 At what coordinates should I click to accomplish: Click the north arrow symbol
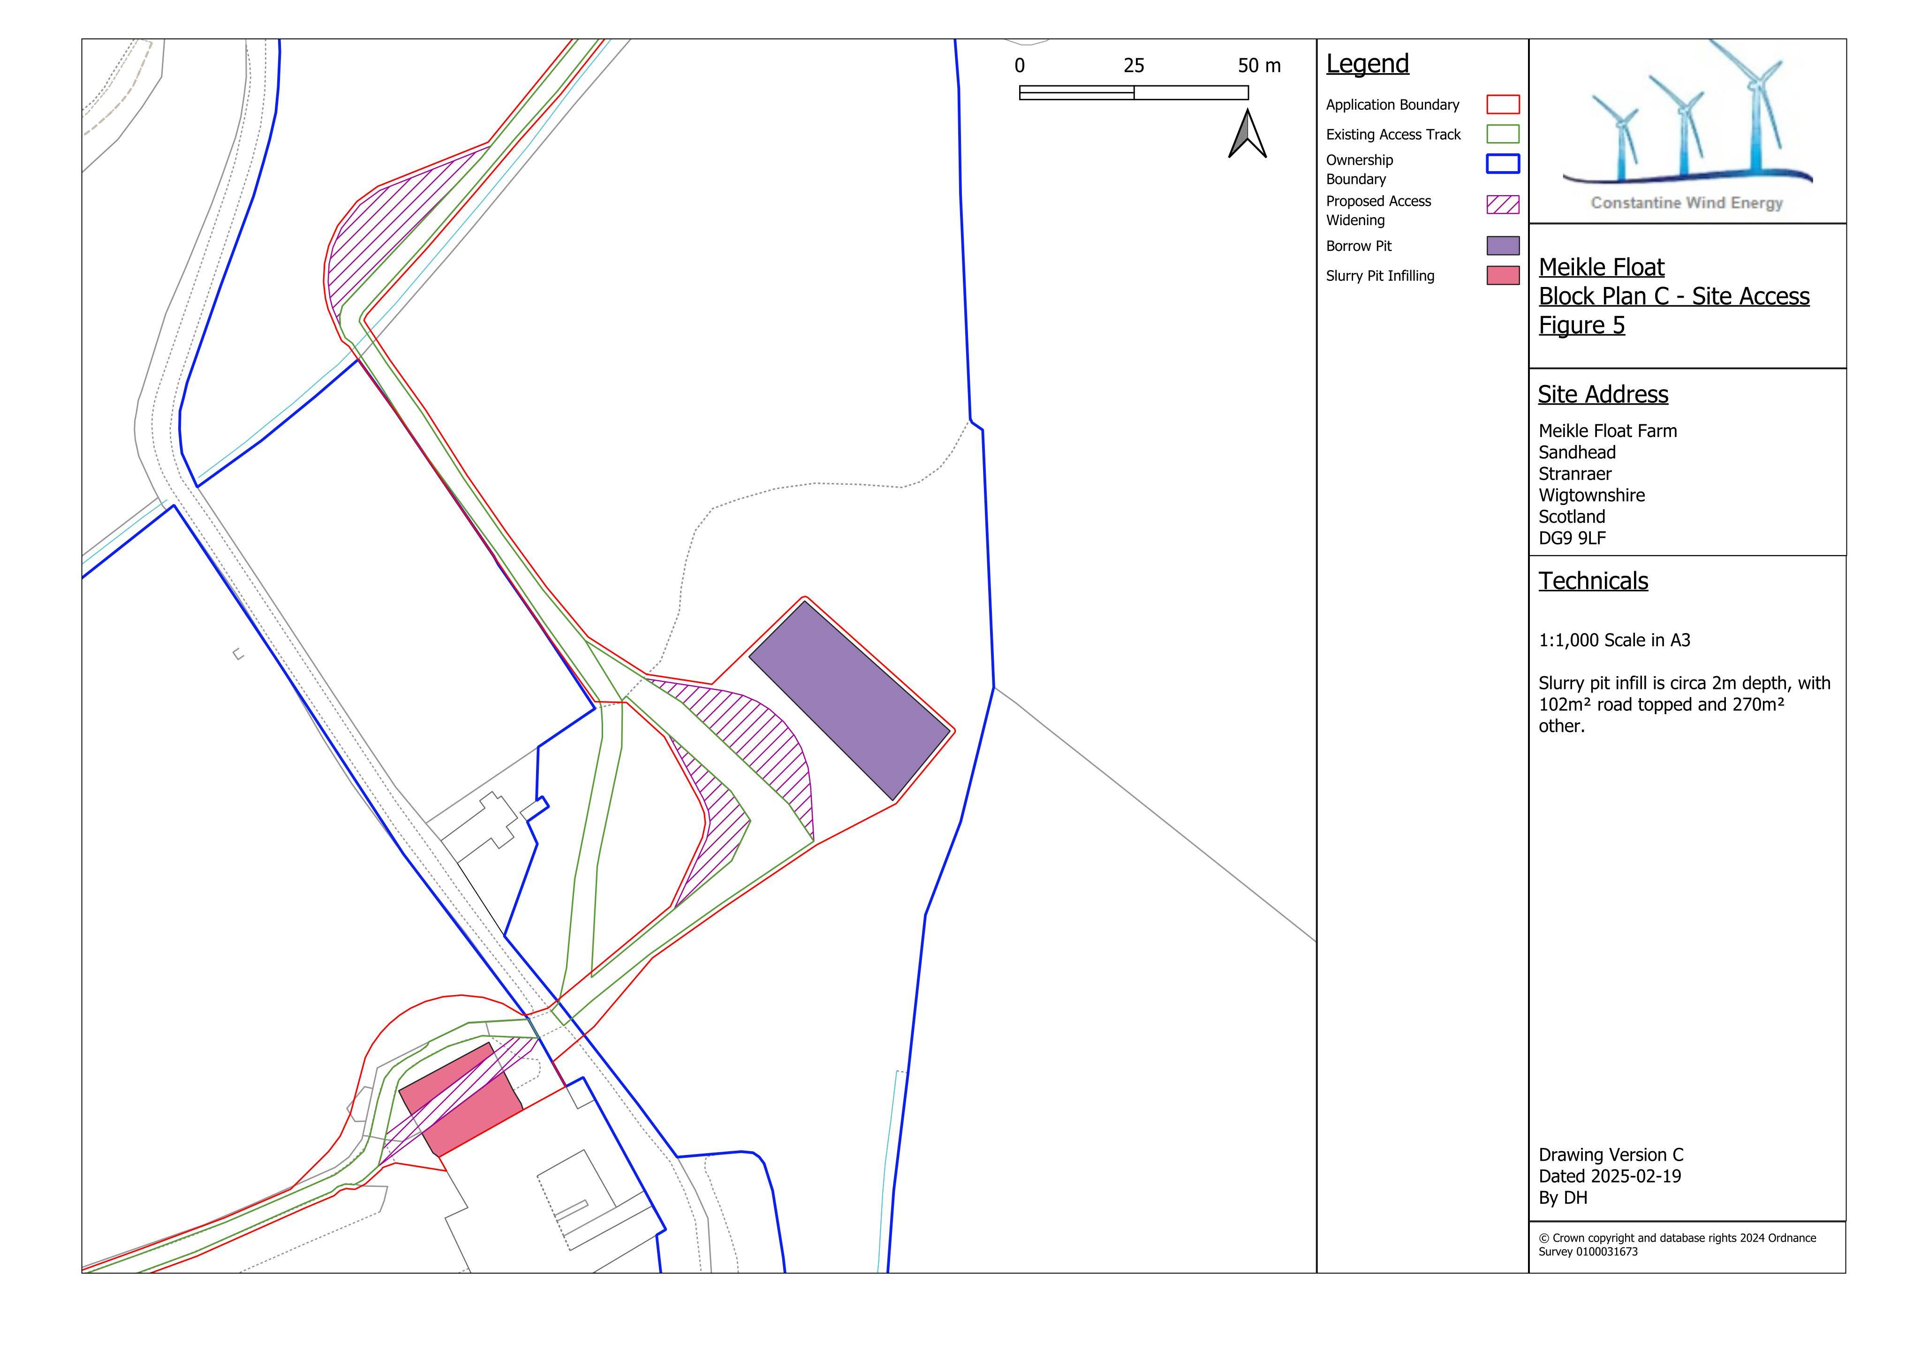1247,134
